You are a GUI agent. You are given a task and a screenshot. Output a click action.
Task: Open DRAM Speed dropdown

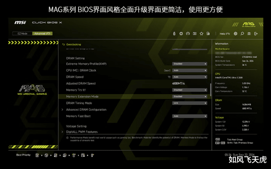coord(190,77)
